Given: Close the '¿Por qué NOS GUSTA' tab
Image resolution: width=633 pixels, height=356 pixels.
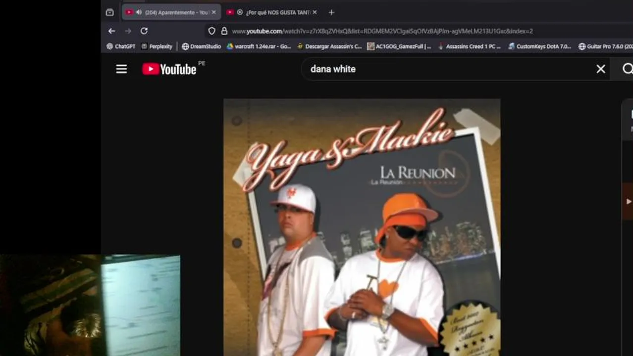Looking at the screenshot, I should coord(315,12).
